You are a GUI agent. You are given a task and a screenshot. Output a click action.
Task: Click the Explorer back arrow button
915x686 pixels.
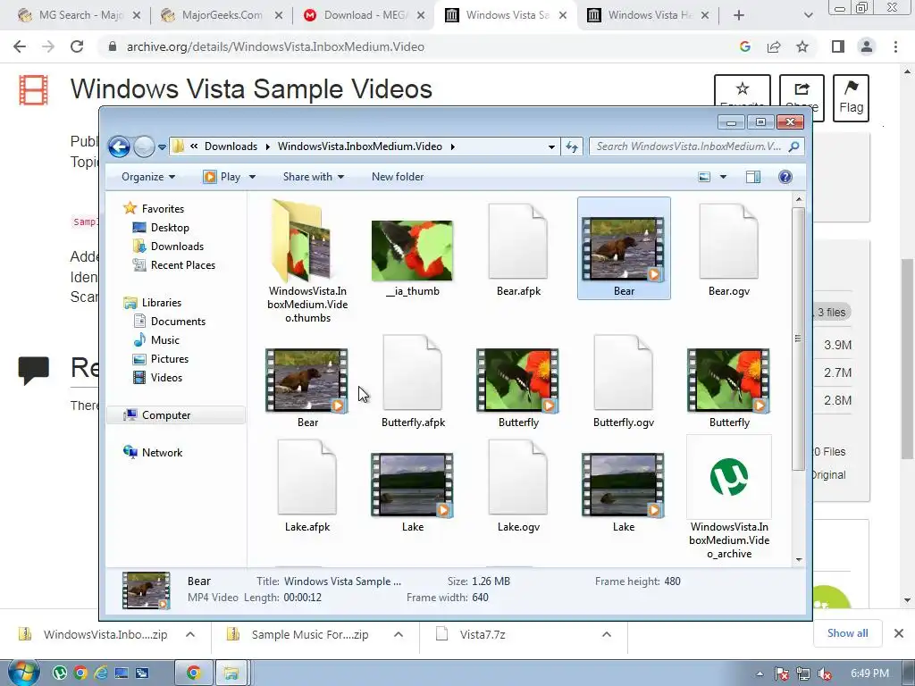(x=119, y=146)
